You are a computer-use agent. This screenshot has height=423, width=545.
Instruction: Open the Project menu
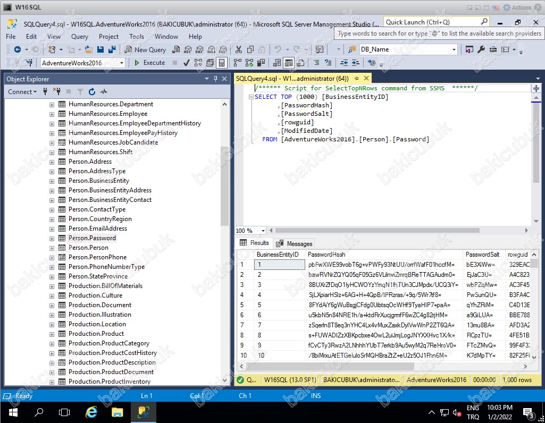[x=108, y=37]
